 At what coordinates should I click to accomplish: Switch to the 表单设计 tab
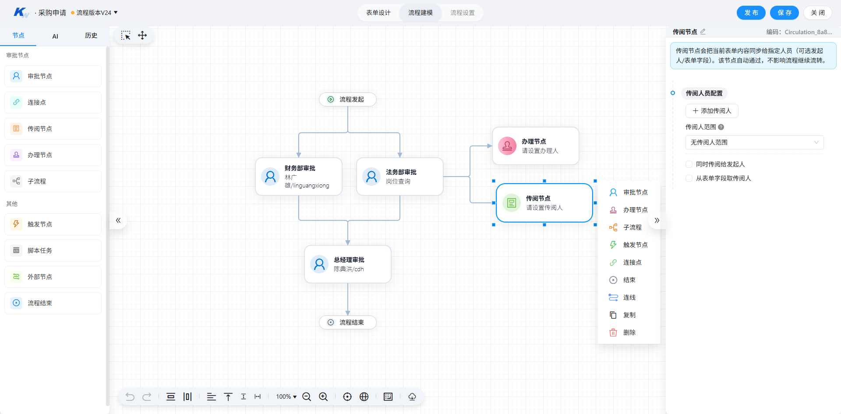(x=378, y=13)
